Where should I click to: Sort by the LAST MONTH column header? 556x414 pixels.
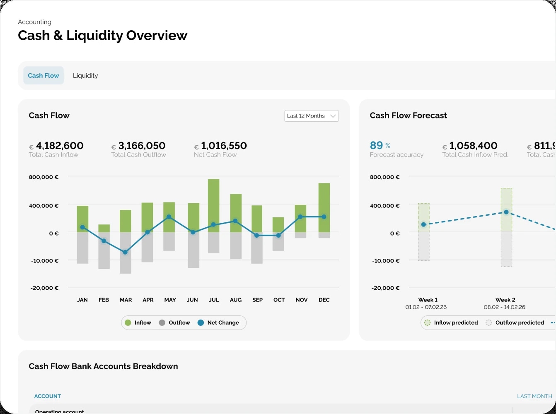(534, 396)
